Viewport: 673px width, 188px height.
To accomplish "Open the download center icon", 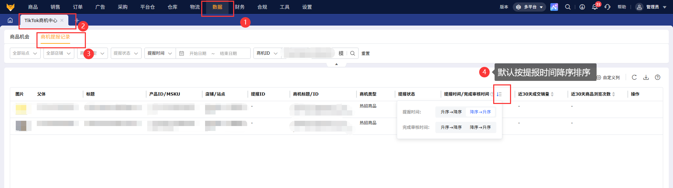I will click(582, 7).
